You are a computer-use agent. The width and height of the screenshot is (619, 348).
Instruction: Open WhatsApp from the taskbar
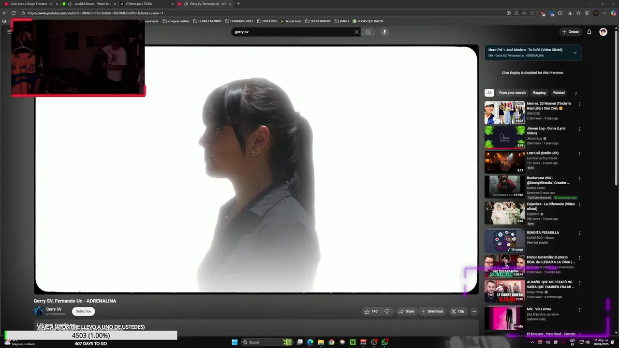pyautogui.click(x=384, y=342)
